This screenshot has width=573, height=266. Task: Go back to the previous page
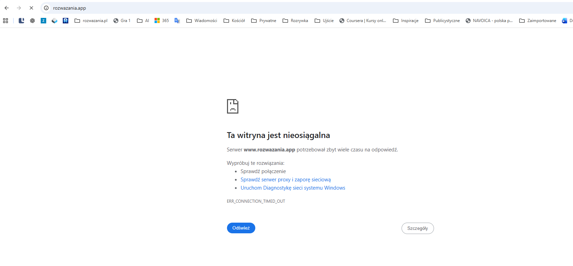coord(7,8)
